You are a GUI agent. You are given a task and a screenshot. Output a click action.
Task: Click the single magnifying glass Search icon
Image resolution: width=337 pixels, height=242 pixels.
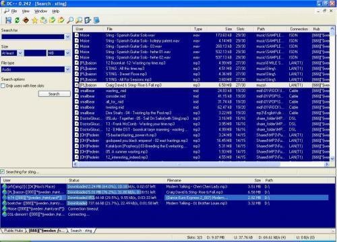[x=70, y=20]
